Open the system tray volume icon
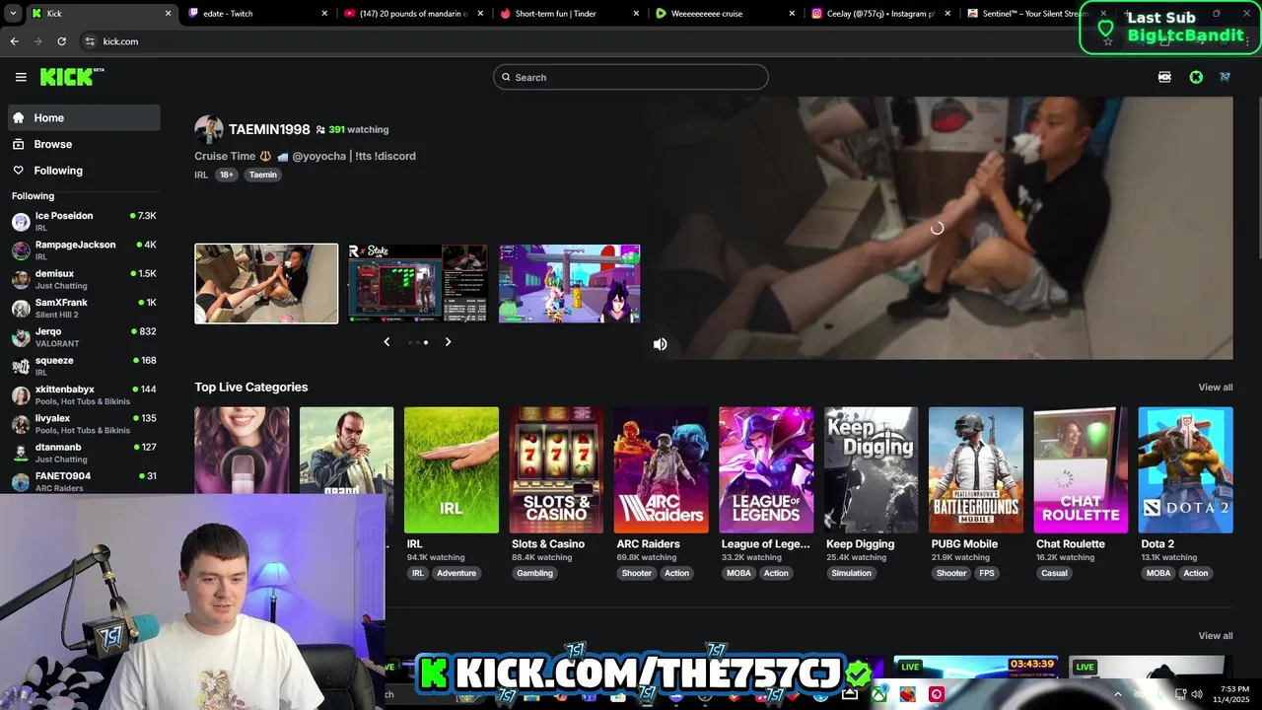Viewport: 1262px width, 710px height. point(1197,694)
